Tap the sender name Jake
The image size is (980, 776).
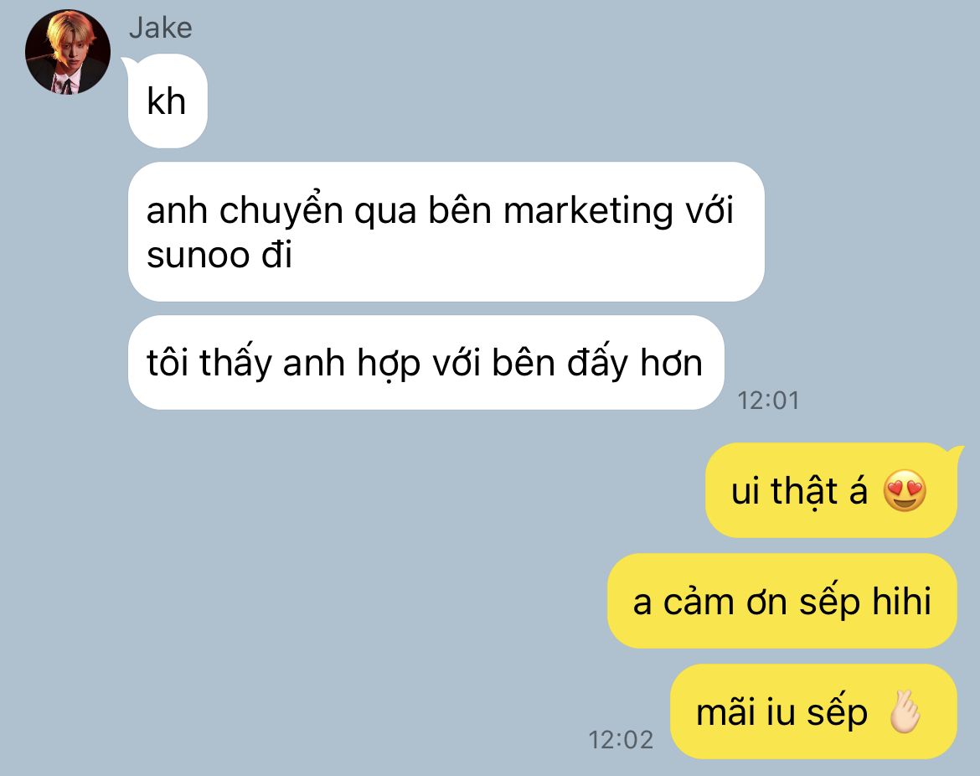click(x=161, y=28)
